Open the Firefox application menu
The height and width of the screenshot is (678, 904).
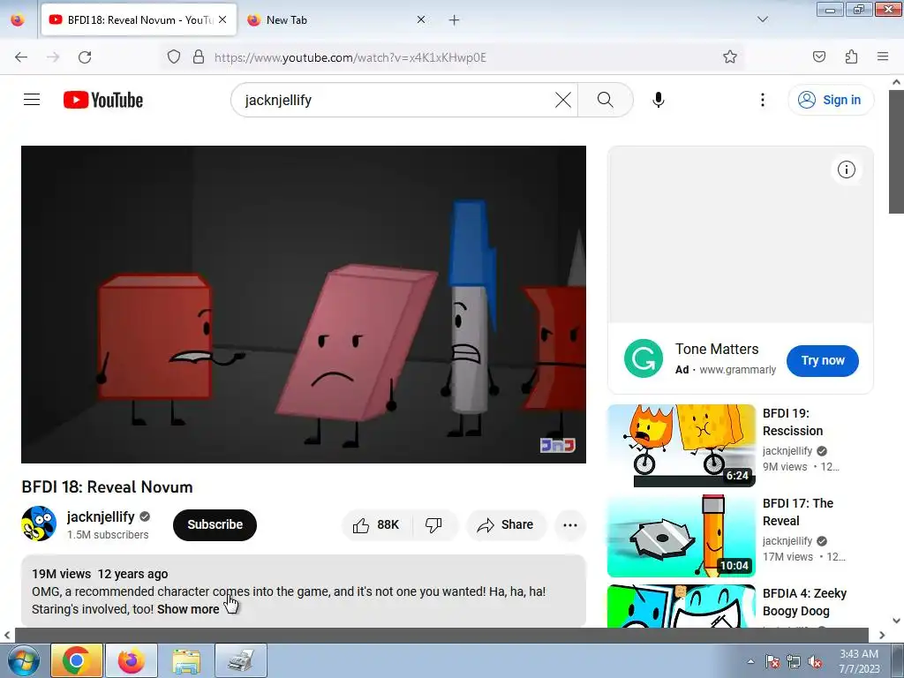pyautogui.click(x=883, y=57)
